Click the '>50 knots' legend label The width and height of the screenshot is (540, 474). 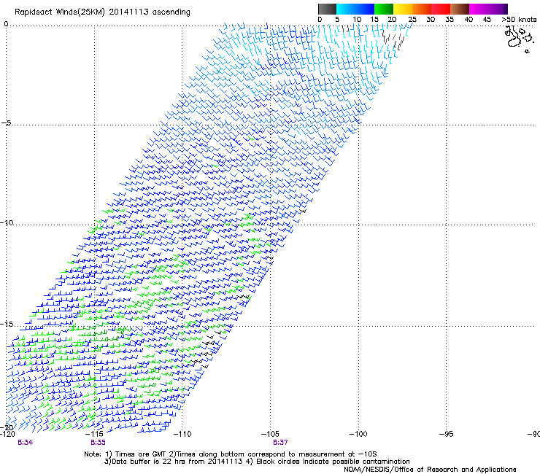[x=519, y=20]
